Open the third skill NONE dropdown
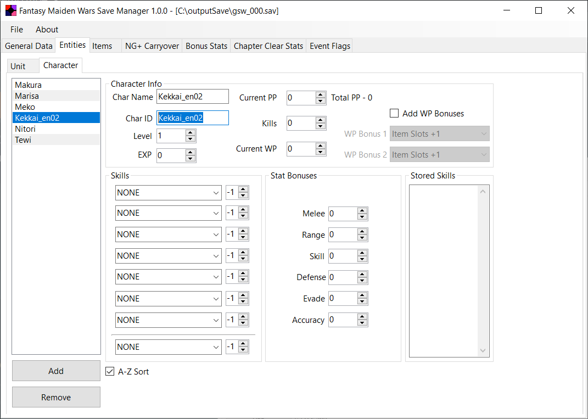The height and width of the screenshot is (419, 588). click(169, 234)
